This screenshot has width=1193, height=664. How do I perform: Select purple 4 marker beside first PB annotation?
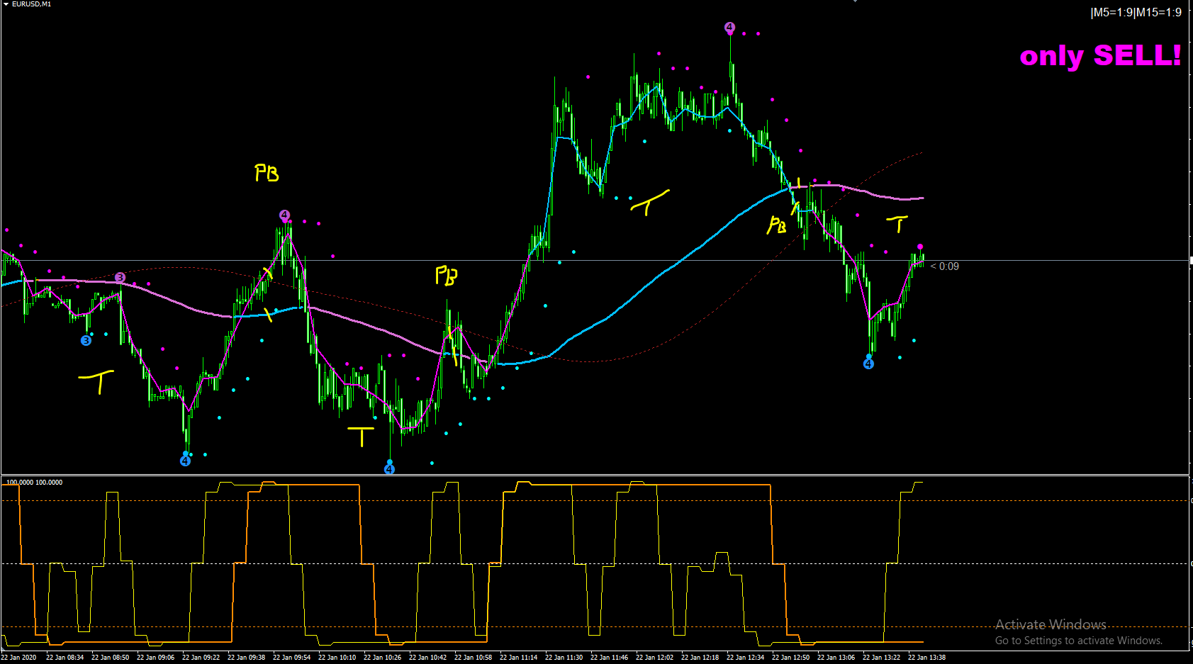[x=284, y=215]
